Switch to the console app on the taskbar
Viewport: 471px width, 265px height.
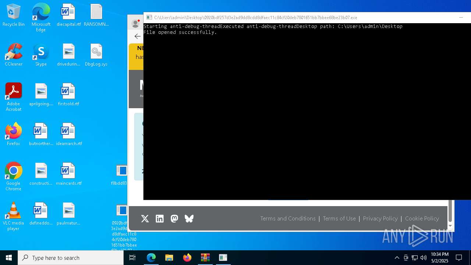coord(223,258)
